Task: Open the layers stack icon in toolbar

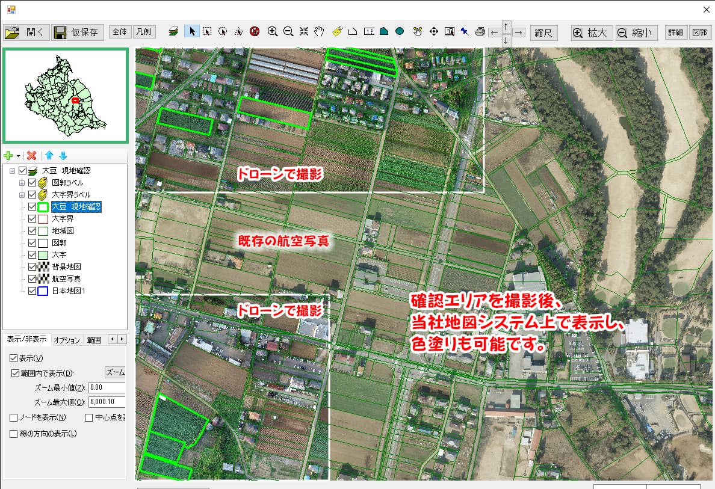Action: click(x=173, y=32)
